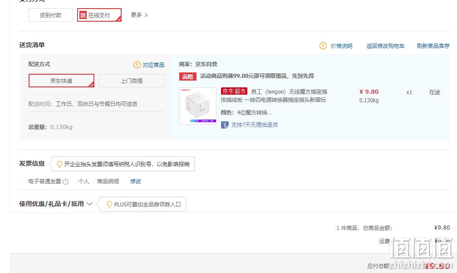Click the total goods amount ¥9.80
Image resolution: width=457 pixels, height=273 pixels.
click(442, 228)
